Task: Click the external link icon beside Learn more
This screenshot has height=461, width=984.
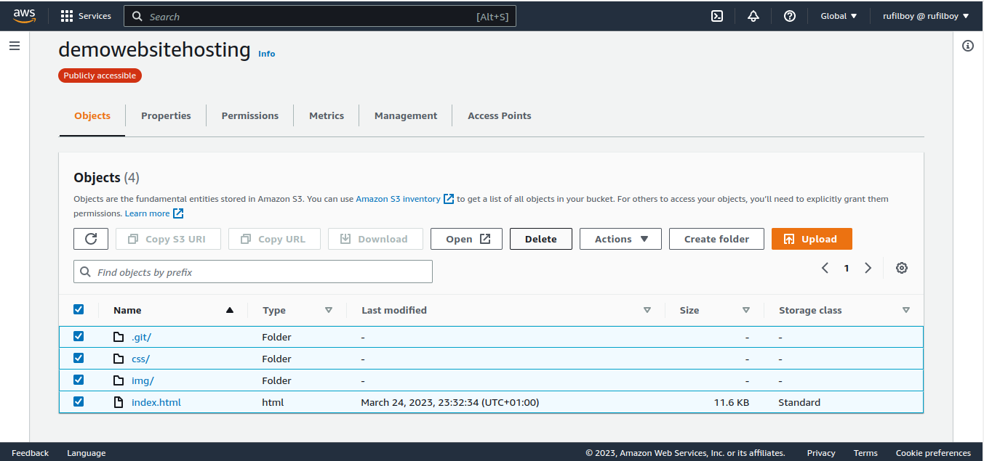Action: pyautogui.click(x=178, y=213)
